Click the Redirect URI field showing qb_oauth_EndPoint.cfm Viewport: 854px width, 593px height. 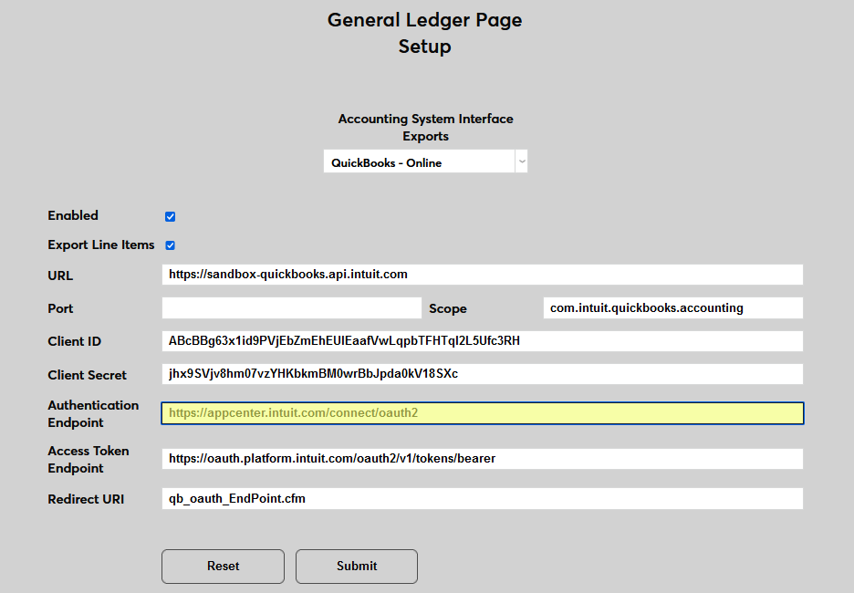click(482, 498)
